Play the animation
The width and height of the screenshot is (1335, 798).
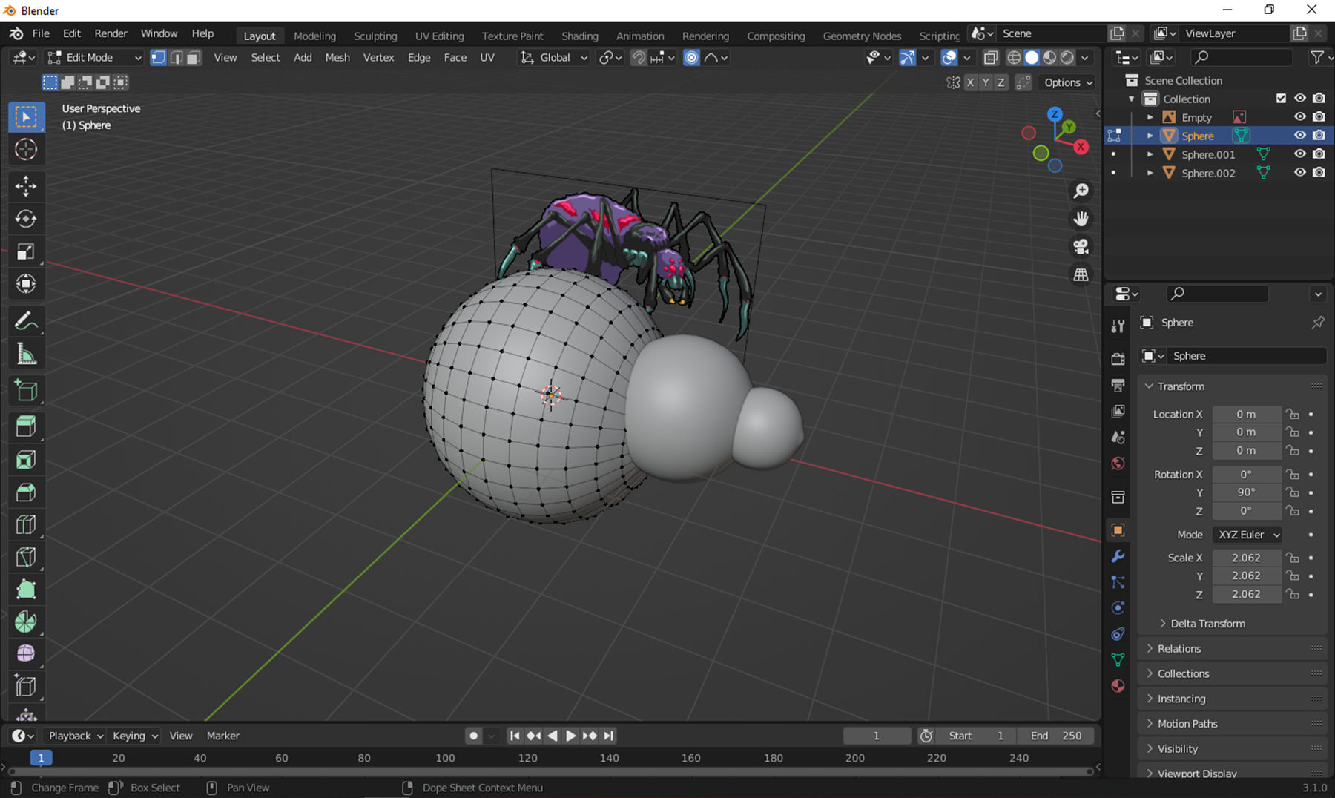point(570,736)
